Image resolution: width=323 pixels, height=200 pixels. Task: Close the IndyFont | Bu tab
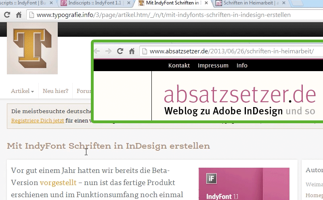tap(51, 3)
